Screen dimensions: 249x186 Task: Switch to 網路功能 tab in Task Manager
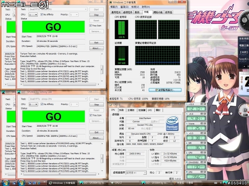click(158, 12)
